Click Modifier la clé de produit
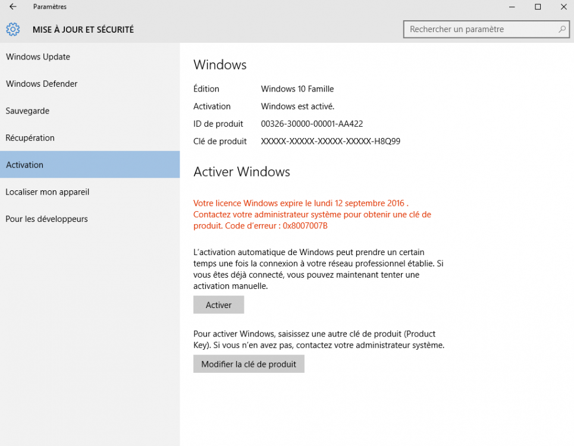The height and width of the screenshot is (446, 574). [x=249, y=363]
